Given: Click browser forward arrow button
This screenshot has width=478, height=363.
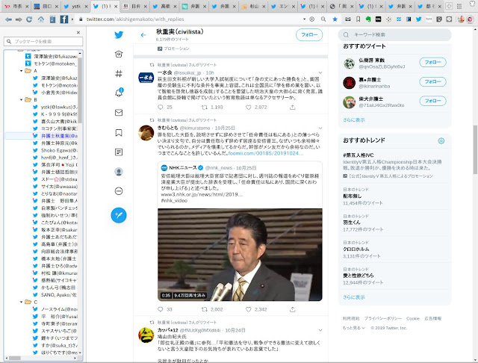Looking at the screenshot, I should pyautogui.click(x=19, y=19).
